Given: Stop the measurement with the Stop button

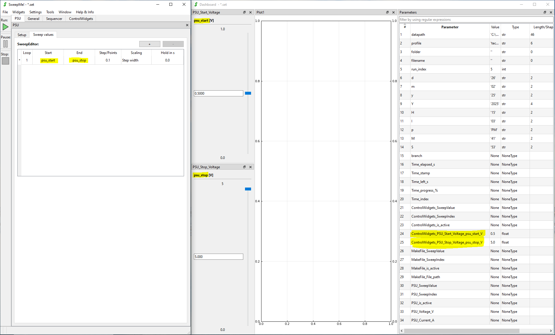Looking at the screenshot, I should 5,61.
